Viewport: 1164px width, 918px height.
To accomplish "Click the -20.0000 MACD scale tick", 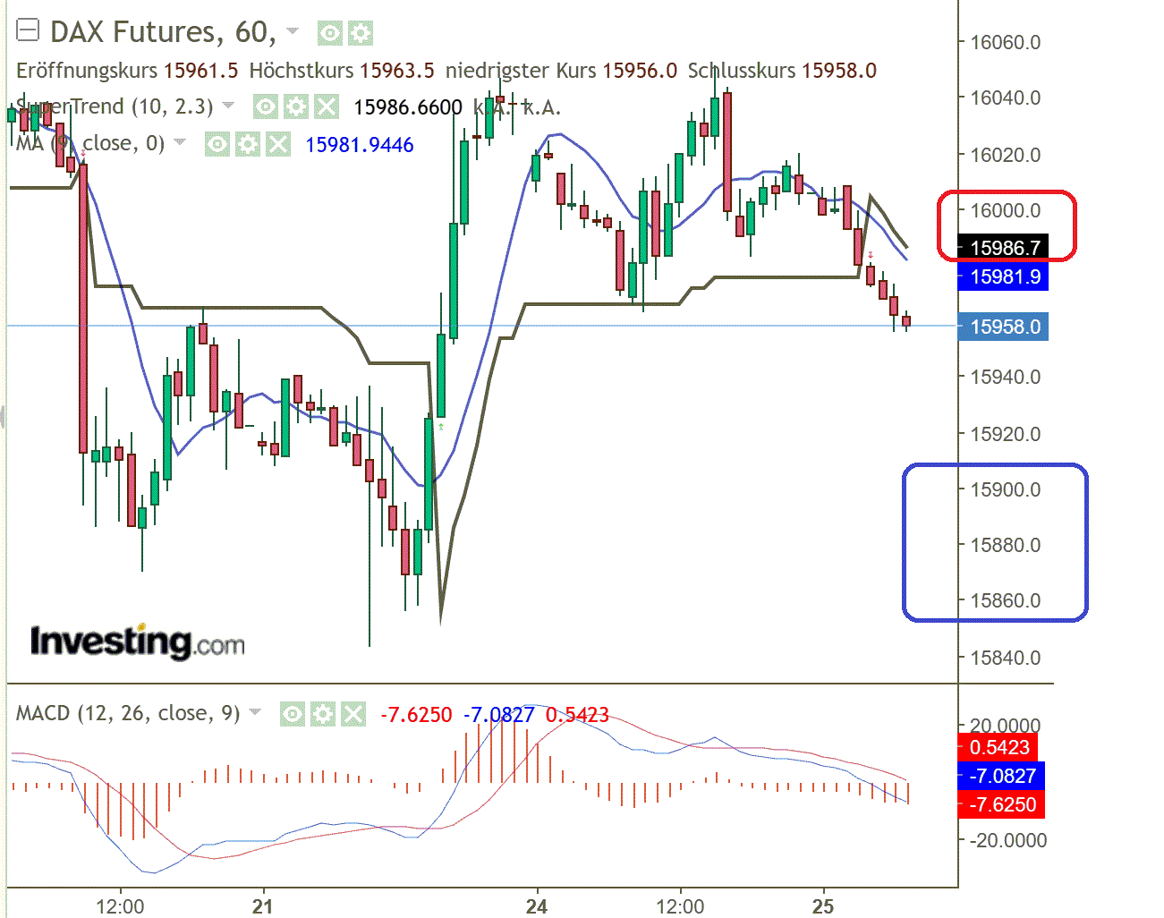I will [1008, 840].
